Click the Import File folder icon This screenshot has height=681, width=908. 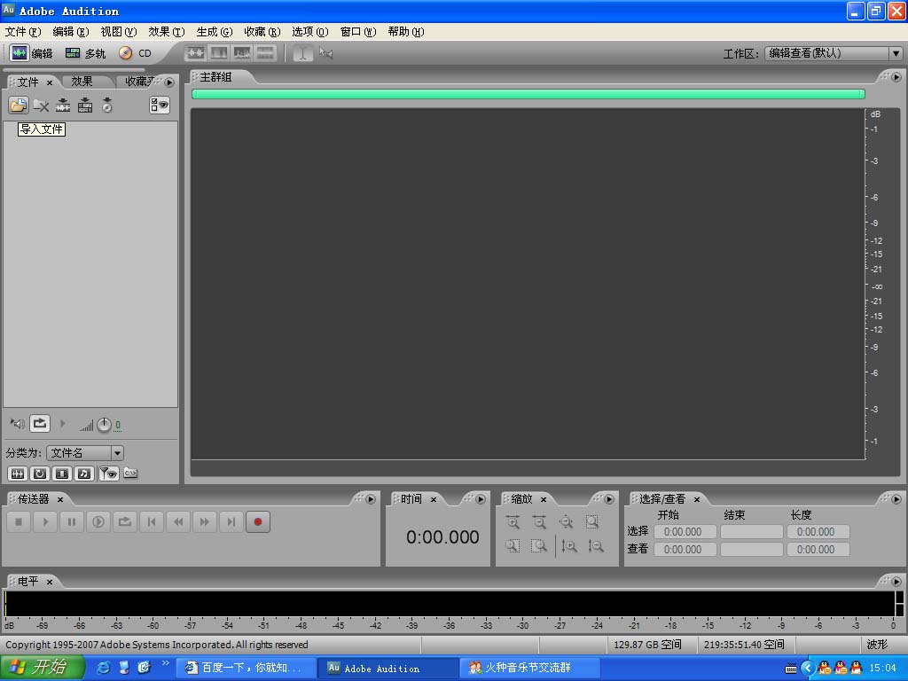(18, 106)
